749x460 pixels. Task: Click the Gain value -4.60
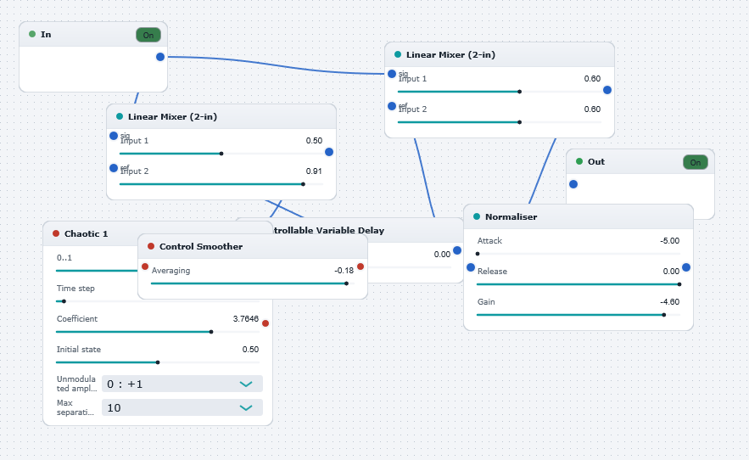(670, 302)
